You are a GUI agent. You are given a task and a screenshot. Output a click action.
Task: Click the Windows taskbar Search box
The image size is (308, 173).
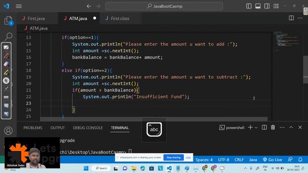pyautogui.click(x=101, y=168)
